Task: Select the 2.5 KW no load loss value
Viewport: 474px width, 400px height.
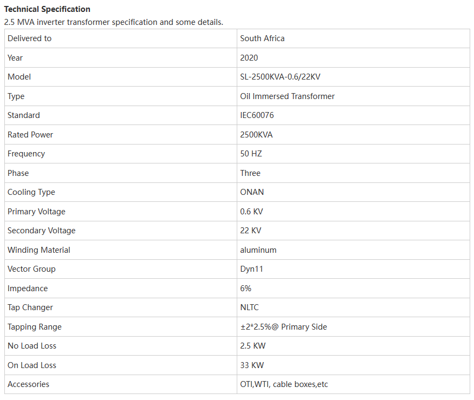Action: coord(252,346)
